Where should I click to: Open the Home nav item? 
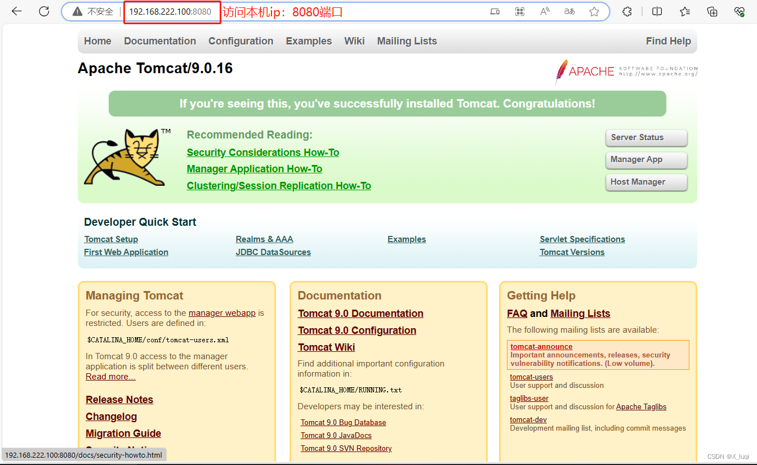pos(97,41)
